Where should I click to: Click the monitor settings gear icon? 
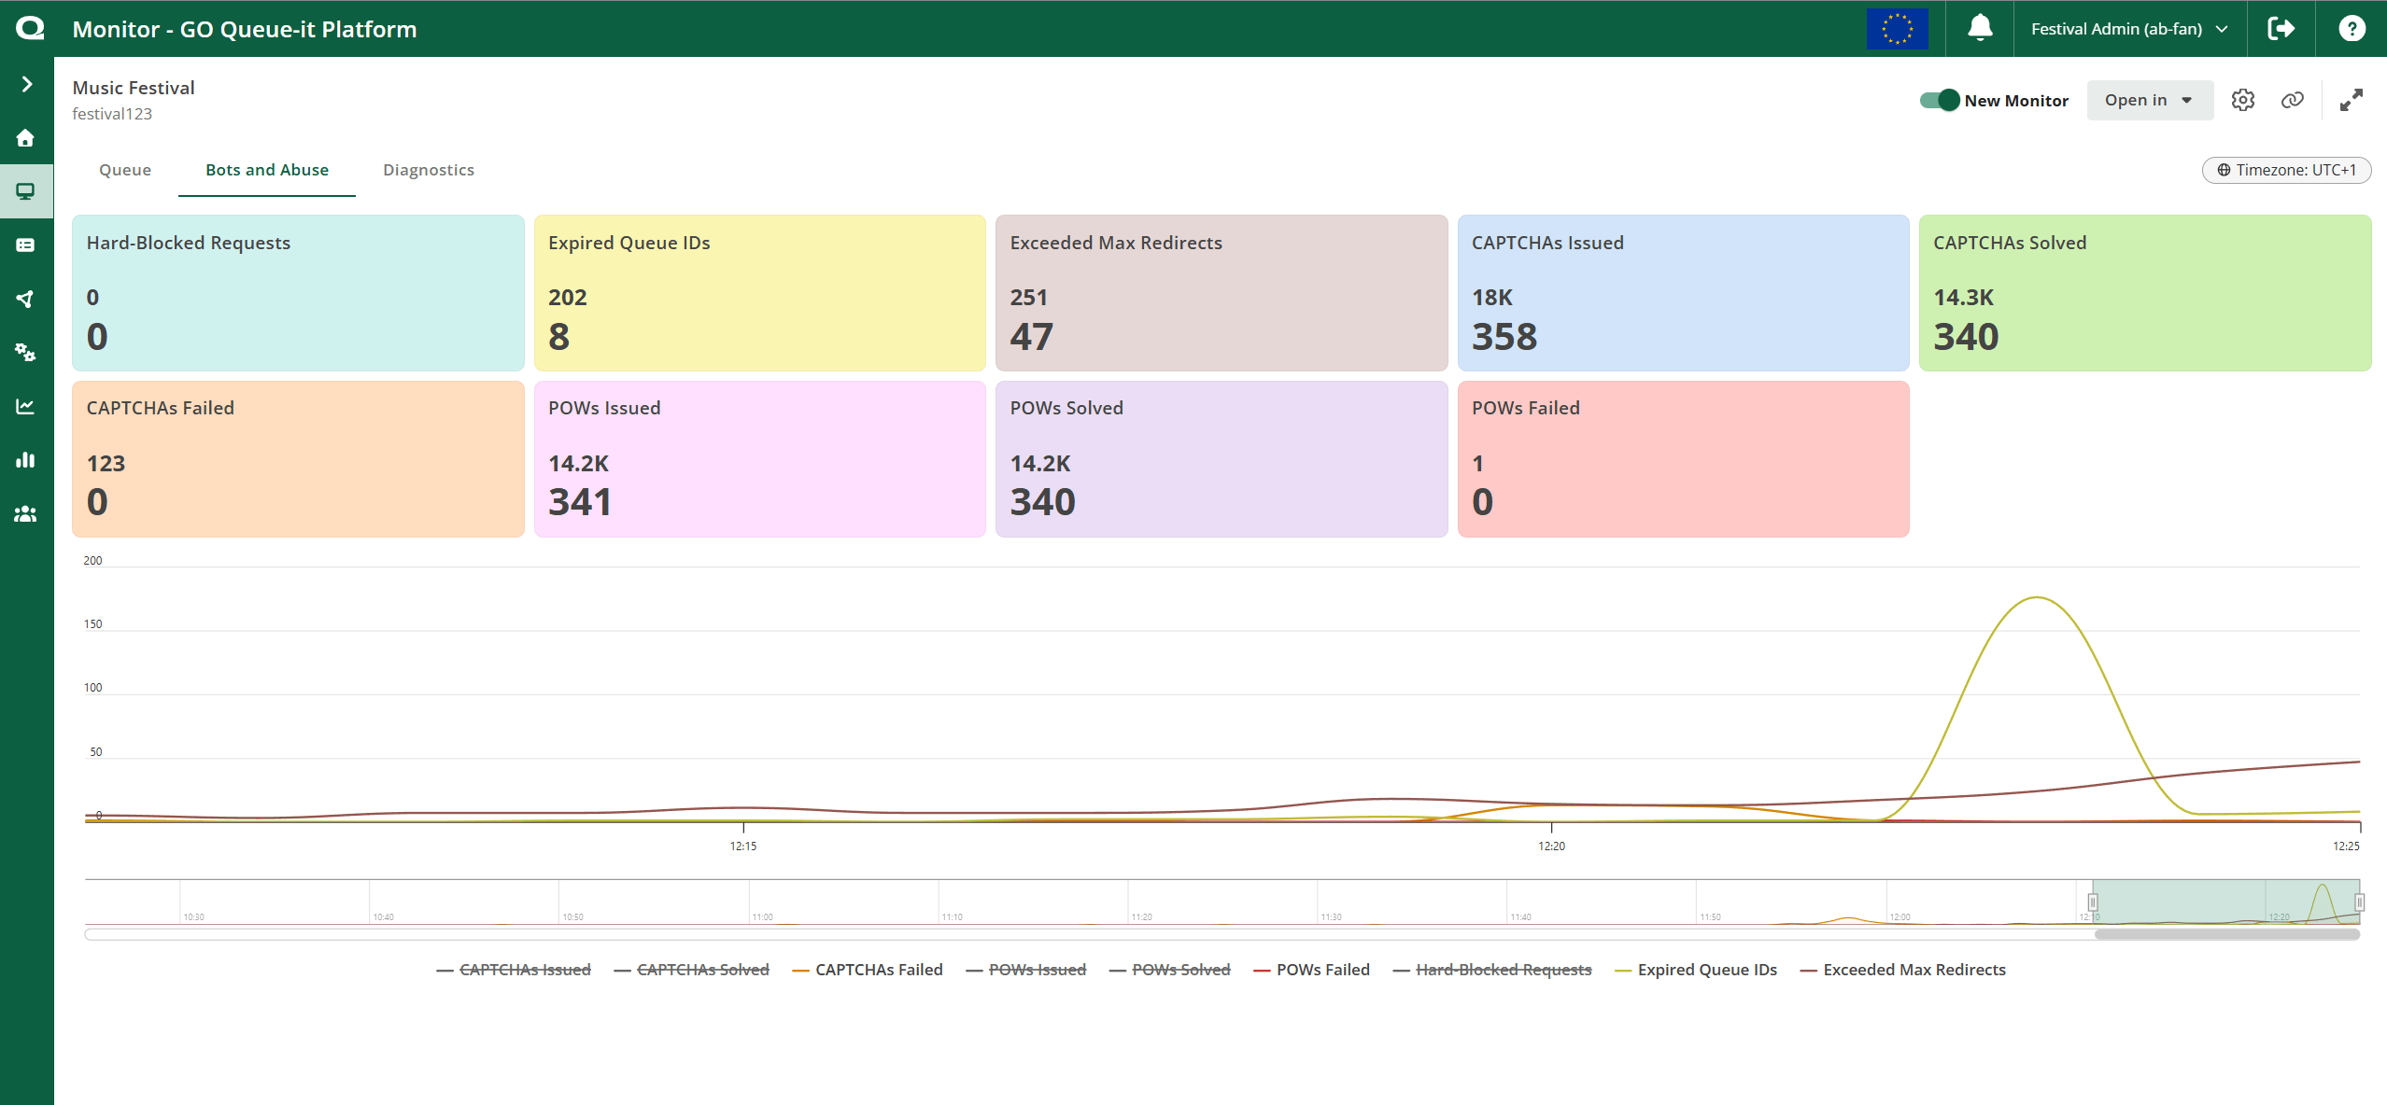coord(2243,100)
